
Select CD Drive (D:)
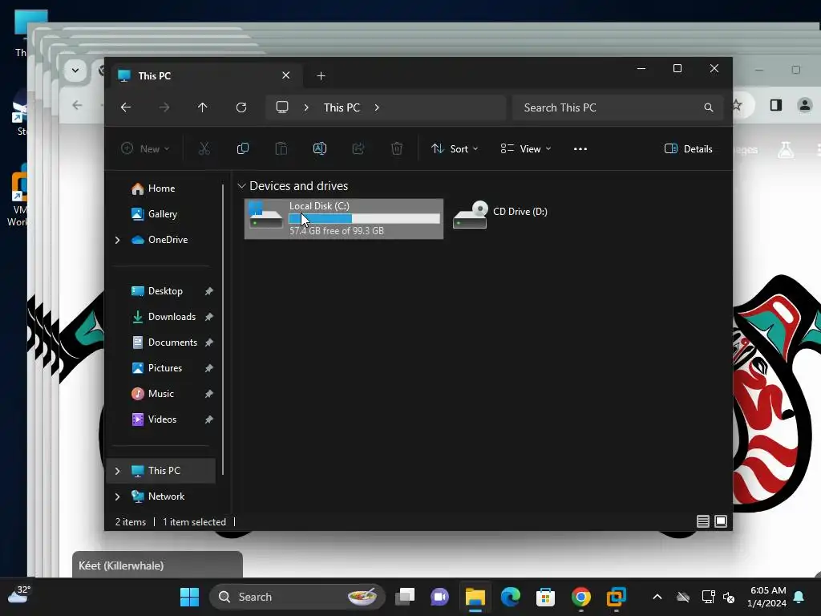(x=501, y=214)
